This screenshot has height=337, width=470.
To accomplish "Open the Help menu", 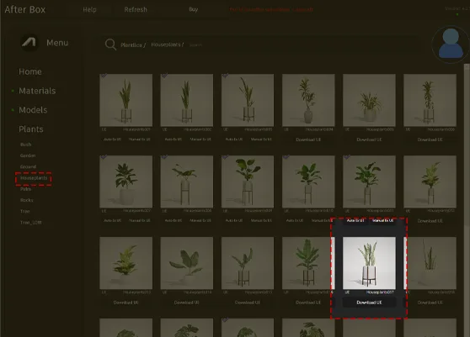I will (89, 9).
